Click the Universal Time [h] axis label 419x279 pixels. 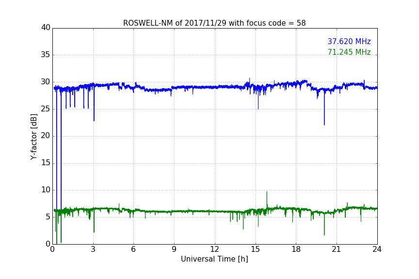pyautogui.click(x=214, y=259)
